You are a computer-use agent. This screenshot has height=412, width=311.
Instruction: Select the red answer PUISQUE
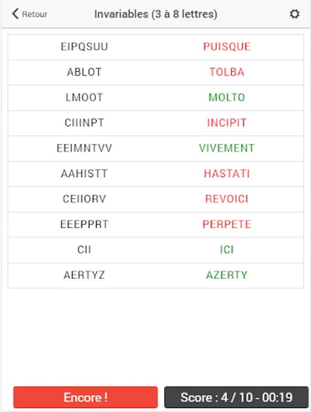pyautogui.click(x=227, y=47)
